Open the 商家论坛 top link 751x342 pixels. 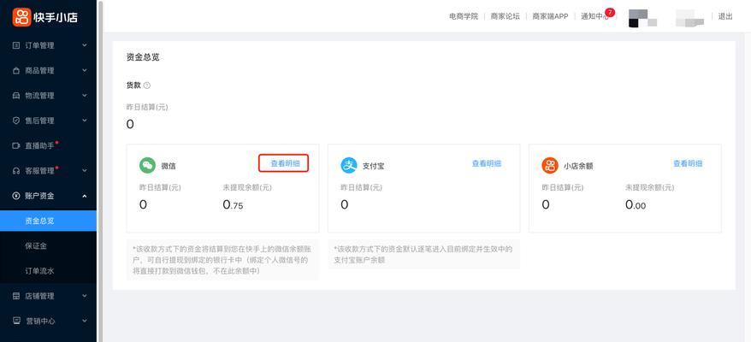(x=505, y=16)
